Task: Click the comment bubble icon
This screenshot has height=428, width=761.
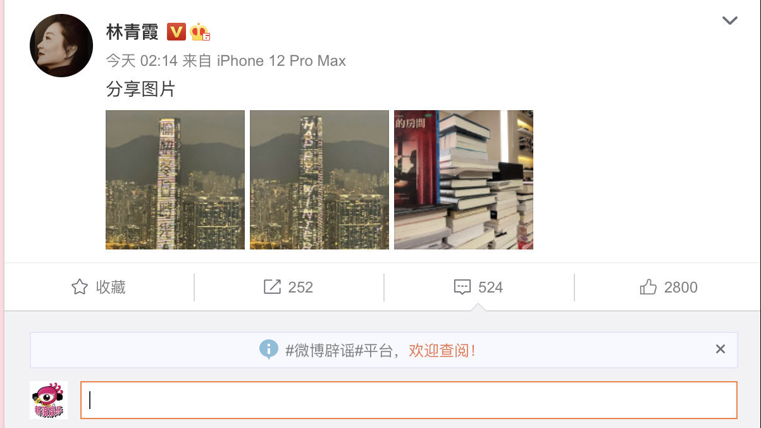Action: [462, 287]
